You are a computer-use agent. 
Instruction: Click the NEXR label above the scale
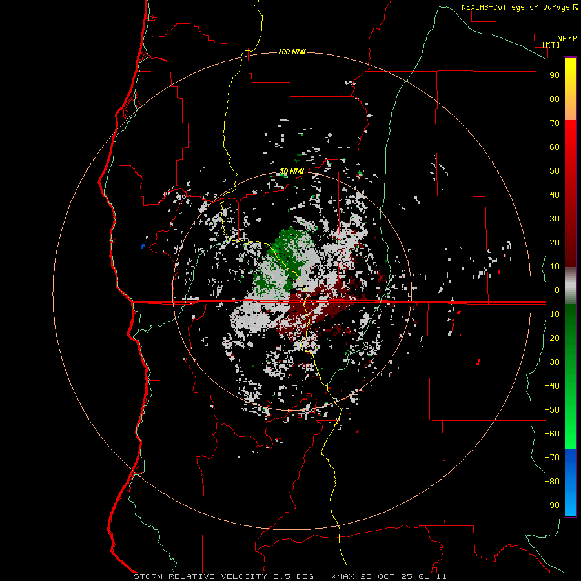click(567, 39)
